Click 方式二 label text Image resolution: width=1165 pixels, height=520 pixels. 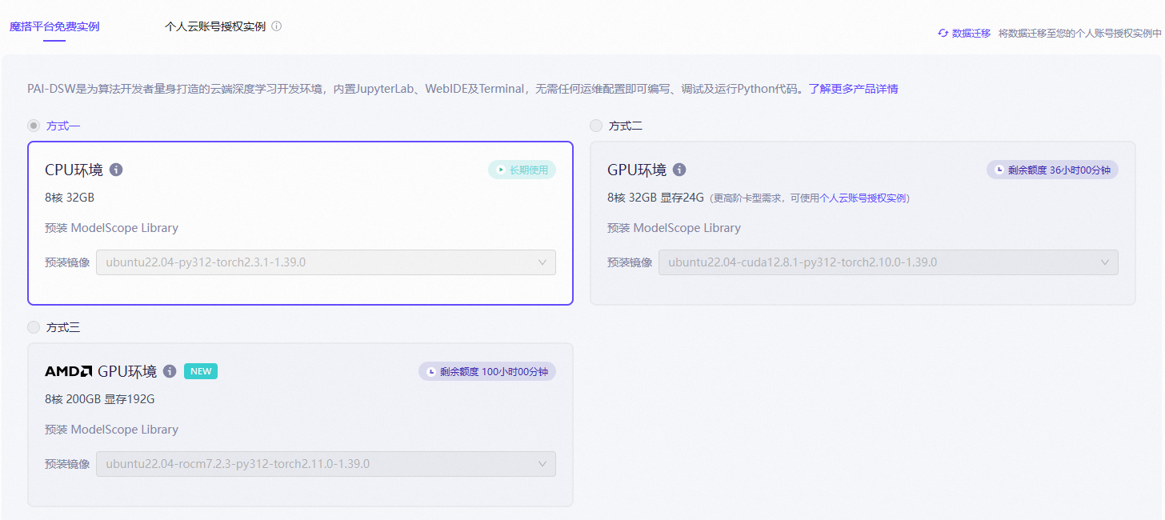[x=626, y=126]
